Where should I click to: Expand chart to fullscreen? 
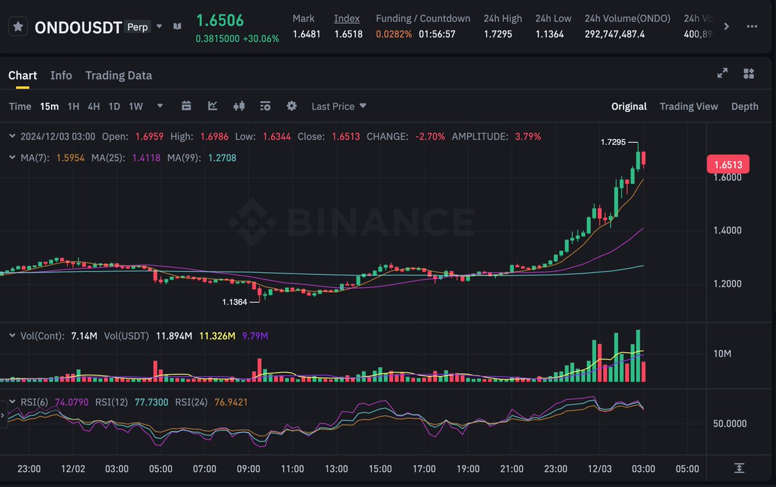click(x=722, y=73)
